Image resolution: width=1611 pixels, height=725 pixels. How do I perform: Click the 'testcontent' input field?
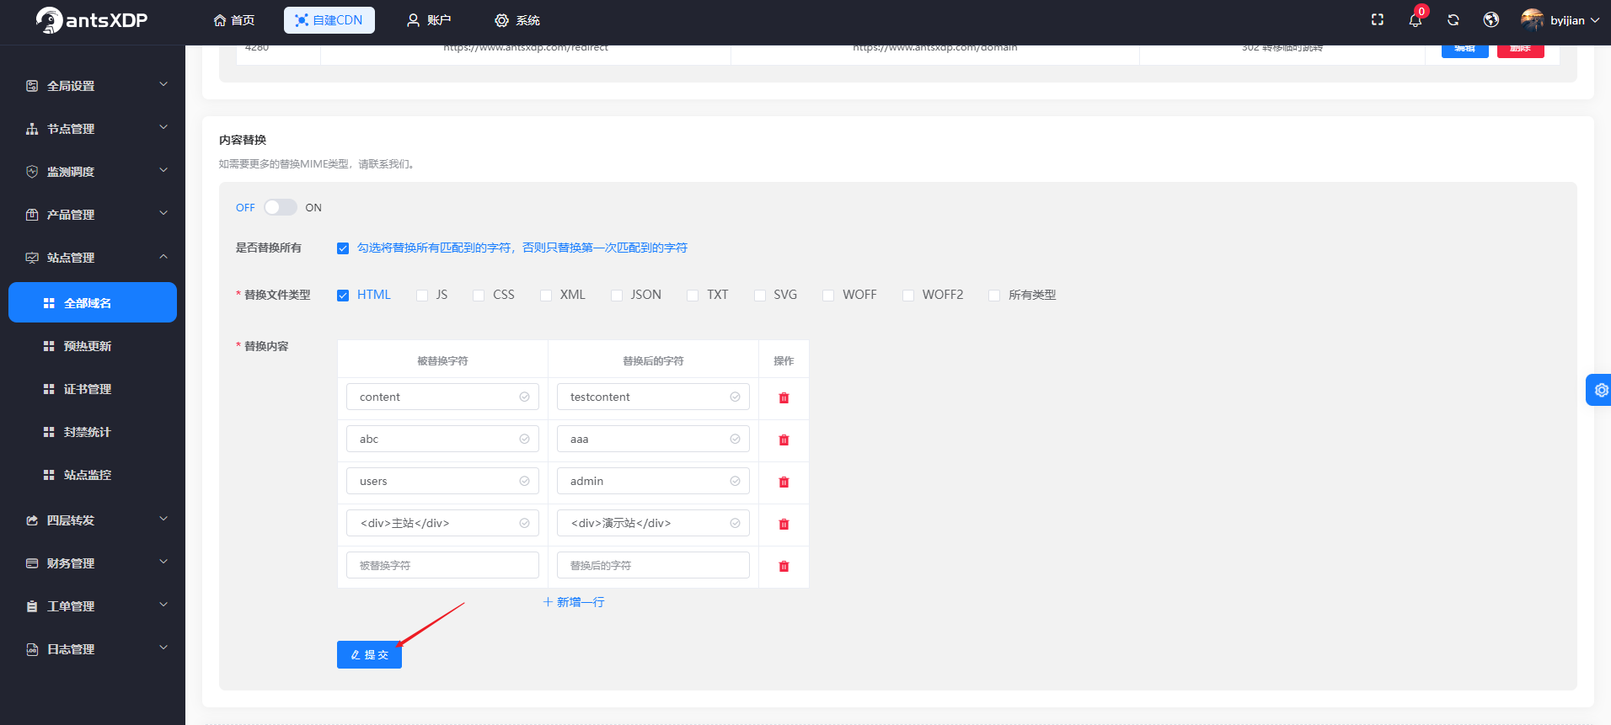(x=653, y=397)
